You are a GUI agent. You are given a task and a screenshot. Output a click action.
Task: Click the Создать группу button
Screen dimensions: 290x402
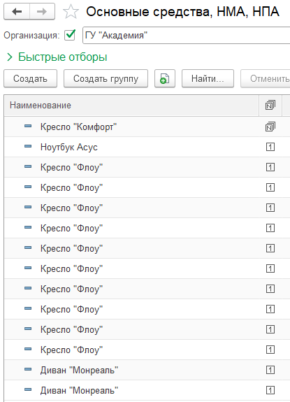click(x=106, y=78)
